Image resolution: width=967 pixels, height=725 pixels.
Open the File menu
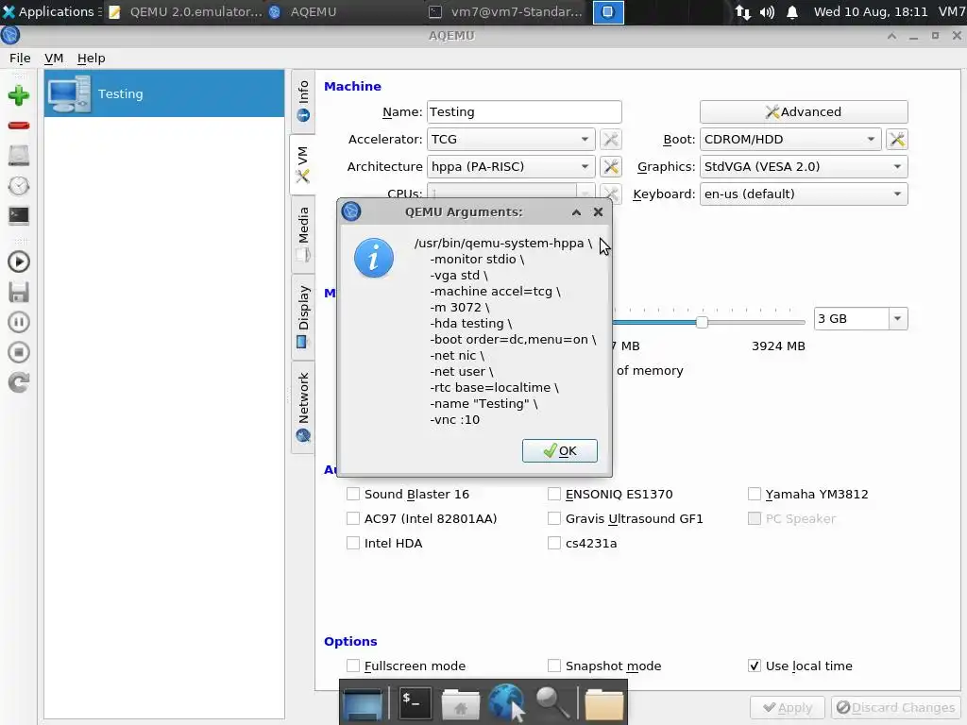tap(20, 58)
